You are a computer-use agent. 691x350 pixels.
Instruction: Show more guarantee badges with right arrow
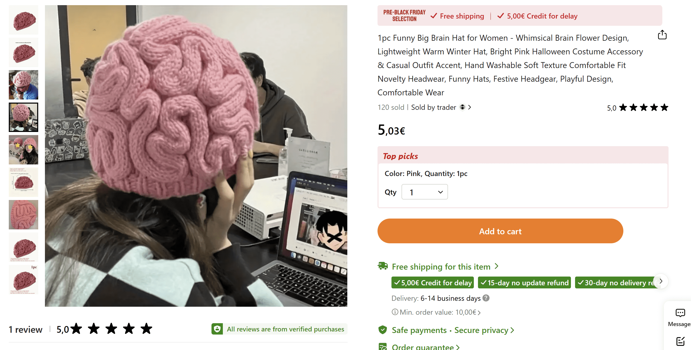[x=661, y=281]
